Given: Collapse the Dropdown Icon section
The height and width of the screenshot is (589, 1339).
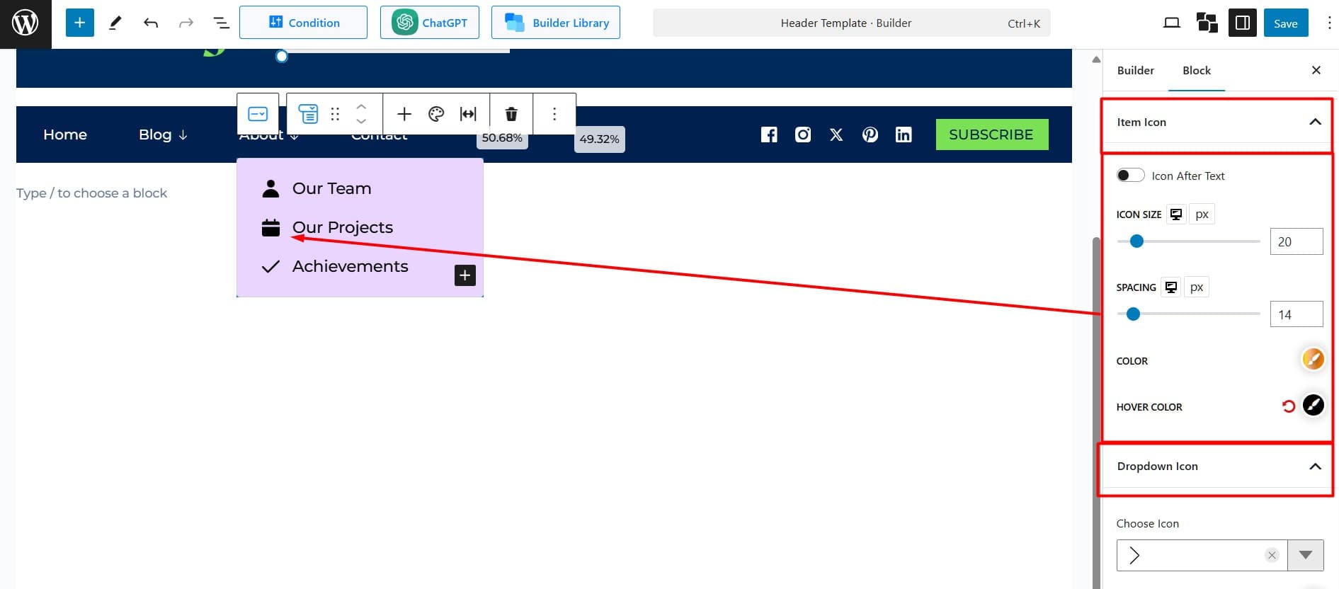Looking at the screenshot, I should (x=1315, y=467).
